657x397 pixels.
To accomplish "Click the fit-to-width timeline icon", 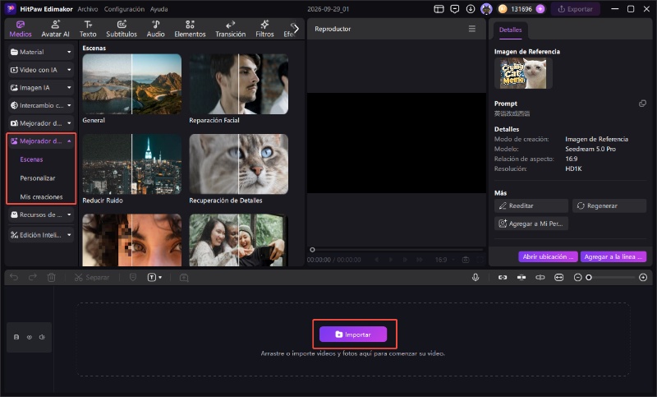I will tap(559, 277).
